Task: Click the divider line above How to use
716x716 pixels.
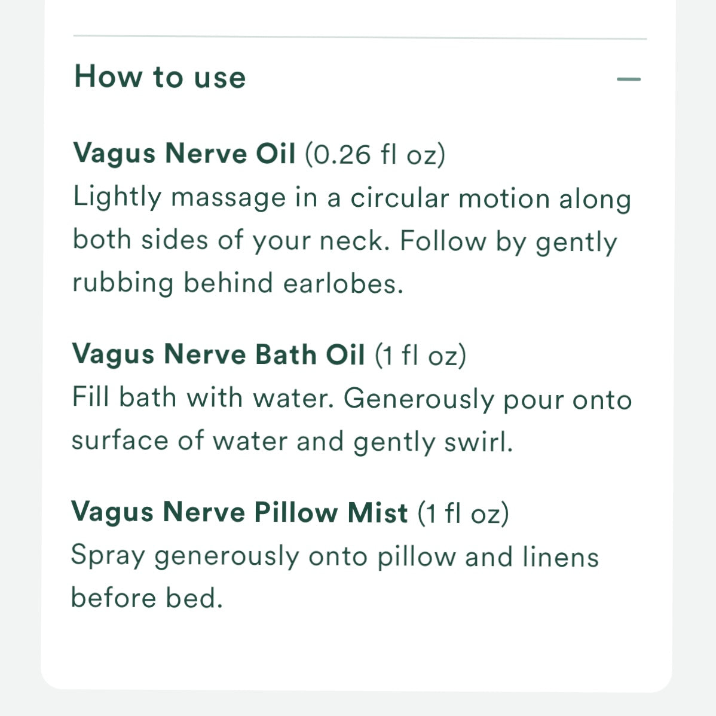Action: pos(359,36)
